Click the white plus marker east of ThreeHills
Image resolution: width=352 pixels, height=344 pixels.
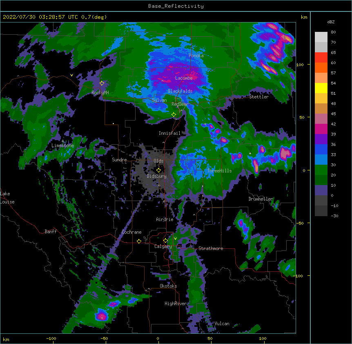coord(250,153)
